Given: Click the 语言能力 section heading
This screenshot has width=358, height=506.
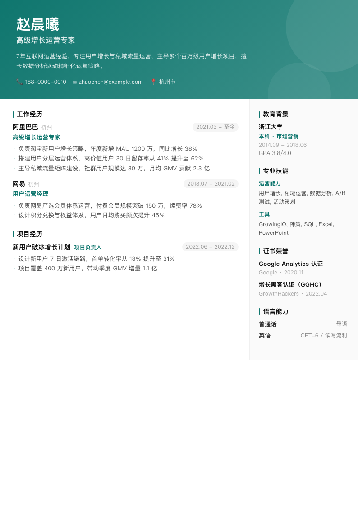Looking at the screenshot, I should coord(275,312).
